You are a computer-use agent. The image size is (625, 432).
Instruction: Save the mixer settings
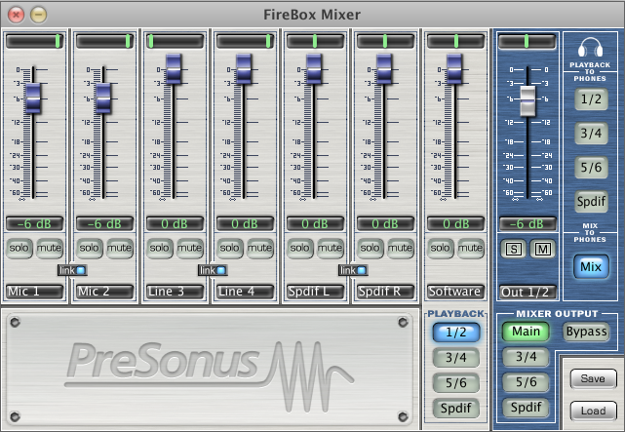(593, 378)
